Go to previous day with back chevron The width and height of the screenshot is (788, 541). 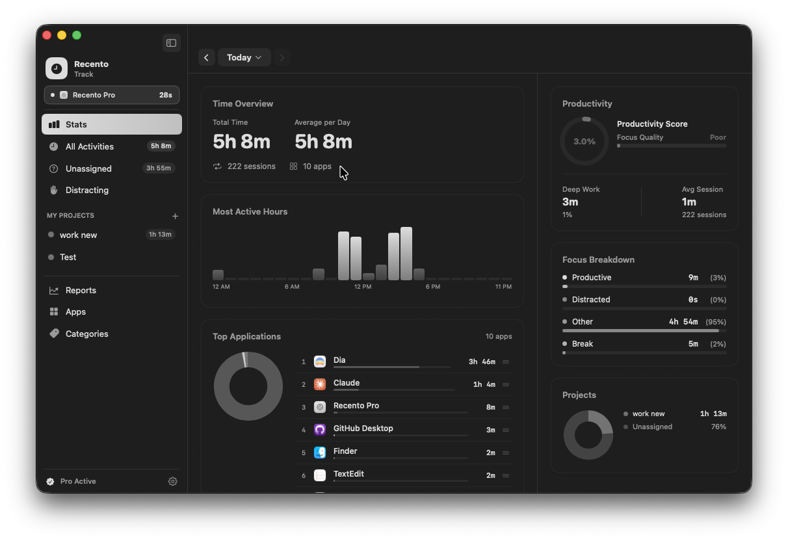click(x=206, y=57)
